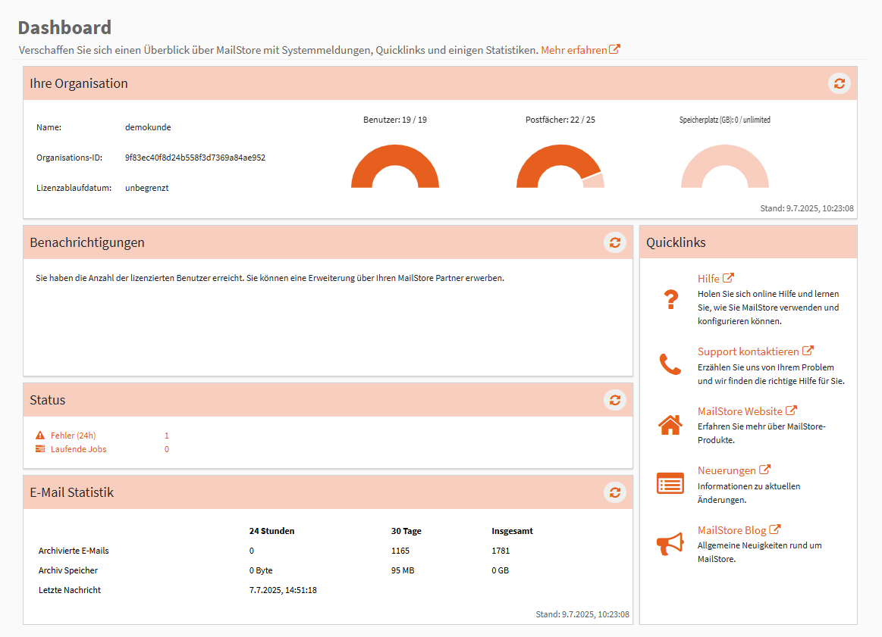Click Stand timestamp in Ihre Organisation panel

click(x=807, y=208)
